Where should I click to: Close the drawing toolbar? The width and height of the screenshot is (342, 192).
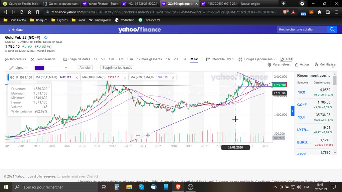click(x=333, y=67)
